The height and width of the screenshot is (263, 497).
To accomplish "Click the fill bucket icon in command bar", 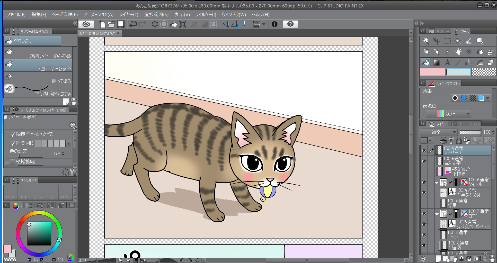I will point(173,24).
